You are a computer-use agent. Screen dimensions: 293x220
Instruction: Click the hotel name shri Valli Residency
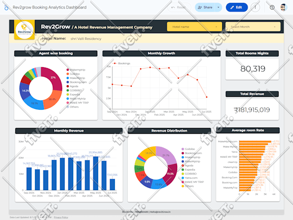pyautogui.click(x=86, y=39)
